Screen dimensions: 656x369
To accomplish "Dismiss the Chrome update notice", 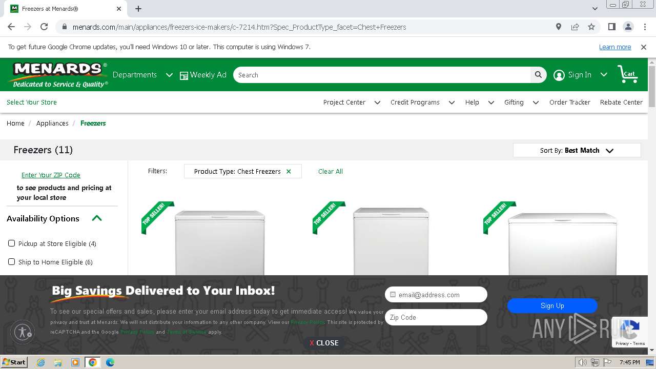I will (x=644, y=47).
